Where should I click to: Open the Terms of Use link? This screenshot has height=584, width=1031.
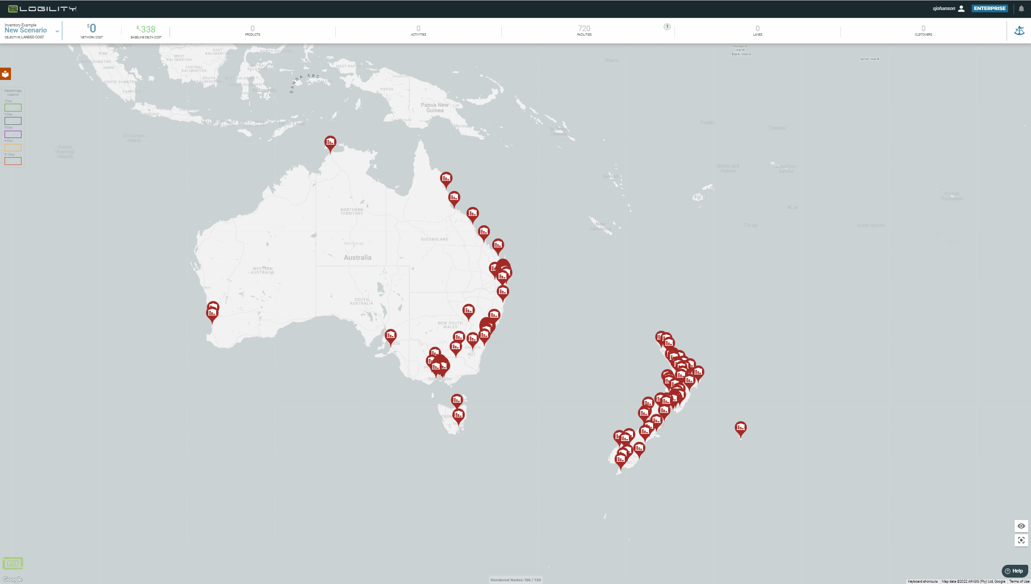click(1019, 581)
